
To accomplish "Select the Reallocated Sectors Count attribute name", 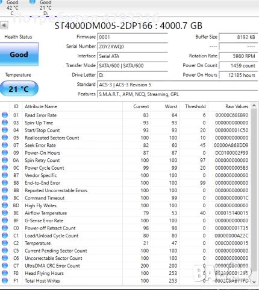I will [52, 138].
